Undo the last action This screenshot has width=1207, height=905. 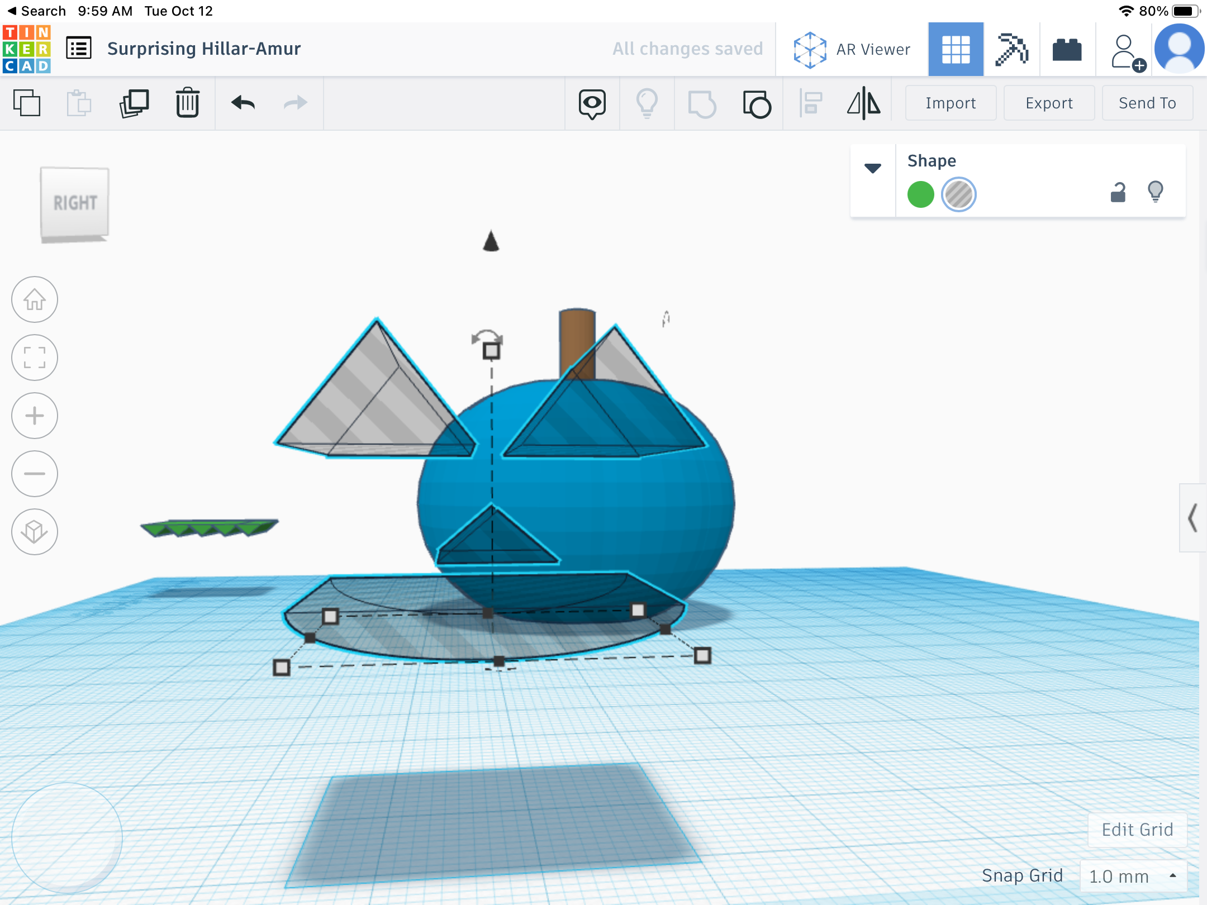(243, 103)
